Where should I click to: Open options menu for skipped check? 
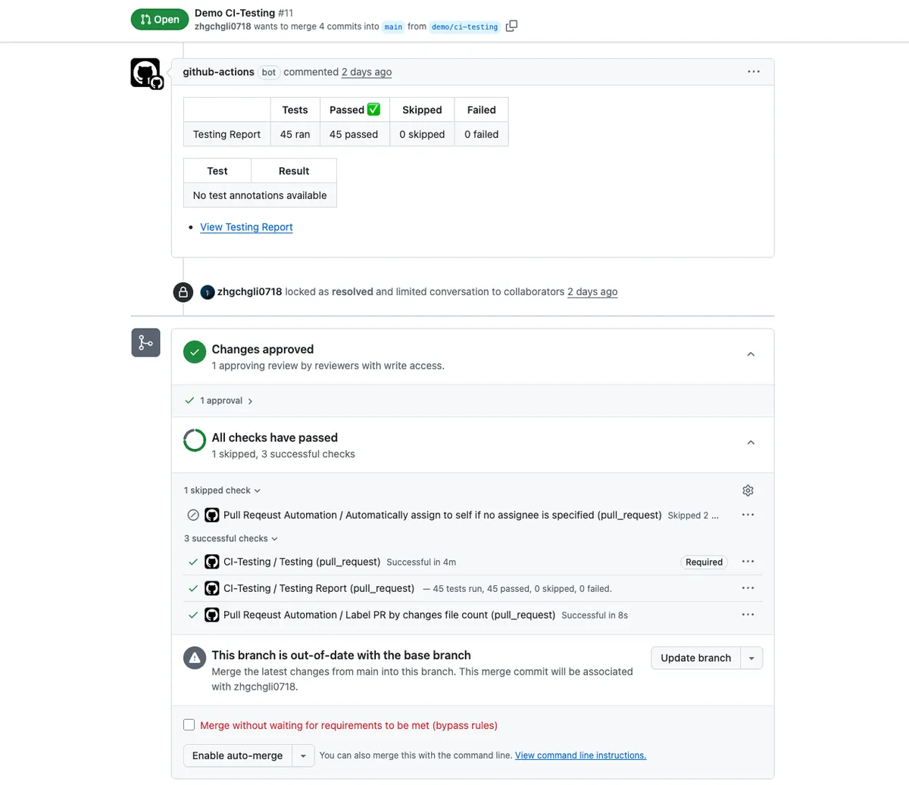pos(748,515)
